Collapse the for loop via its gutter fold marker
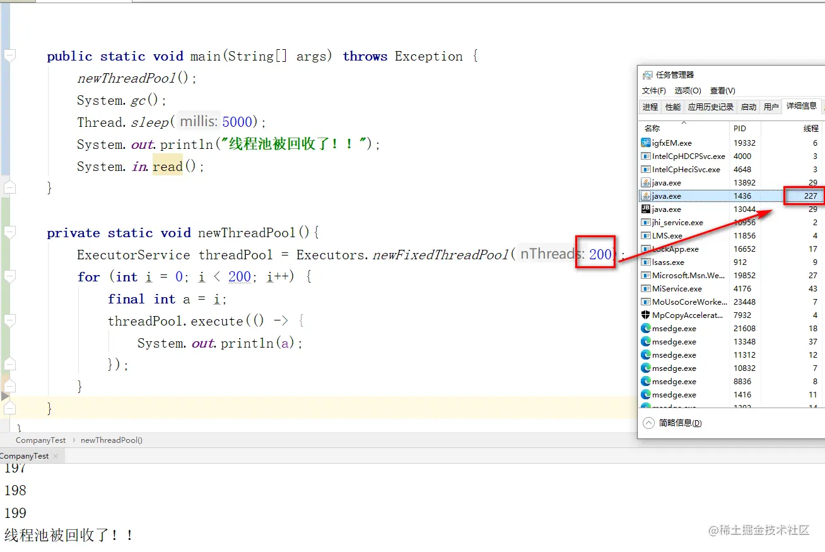The width and height of the screenshot is (825, 552). point(9,276)
